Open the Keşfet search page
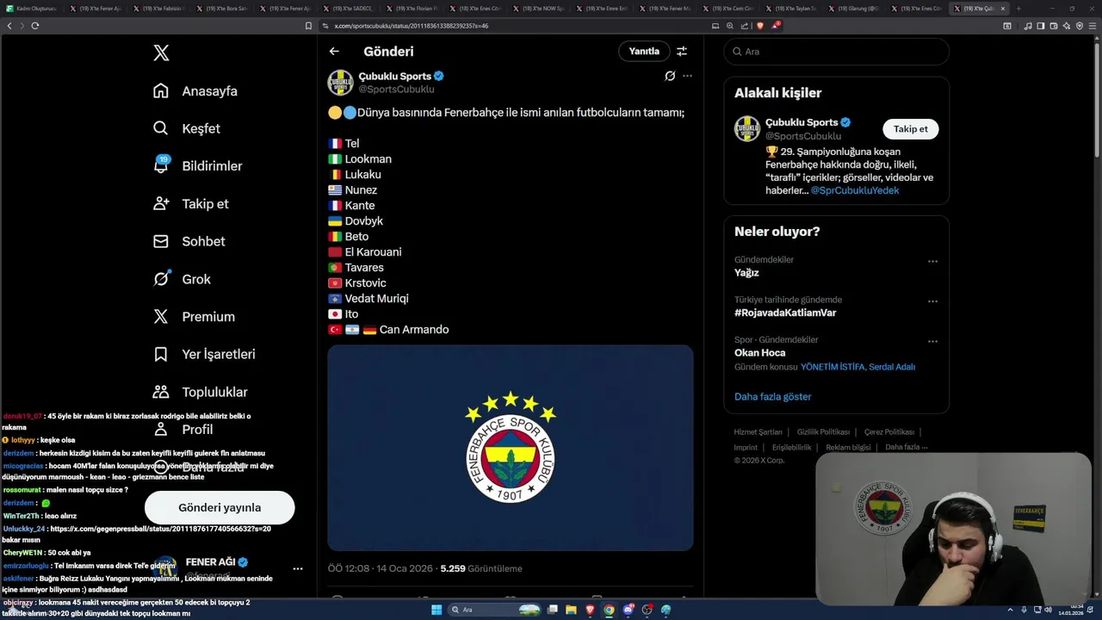Screen dimensions: 1102x620 [x=187, y=128]
